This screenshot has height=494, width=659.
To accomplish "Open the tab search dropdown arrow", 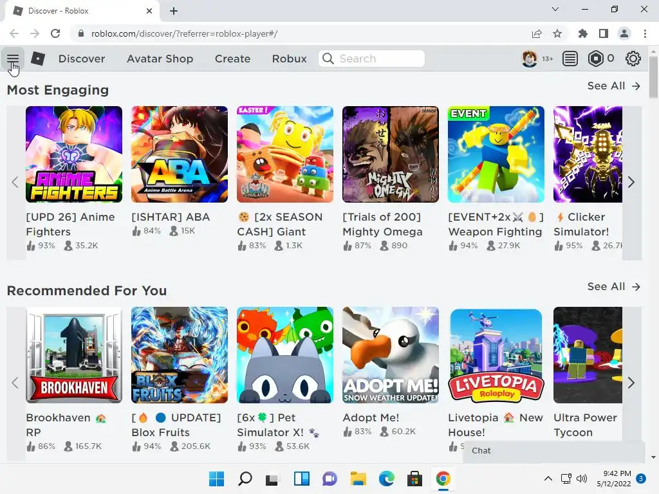I will pos(555,9).
